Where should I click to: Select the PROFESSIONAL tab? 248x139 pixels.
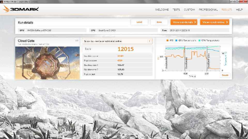point(208,10)
